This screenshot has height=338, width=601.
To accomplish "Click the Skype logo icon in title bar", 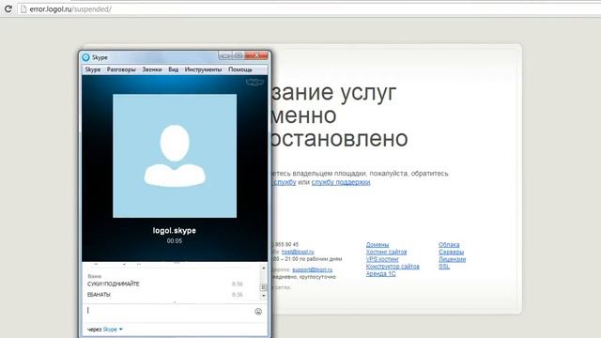I will click(85, 57).
